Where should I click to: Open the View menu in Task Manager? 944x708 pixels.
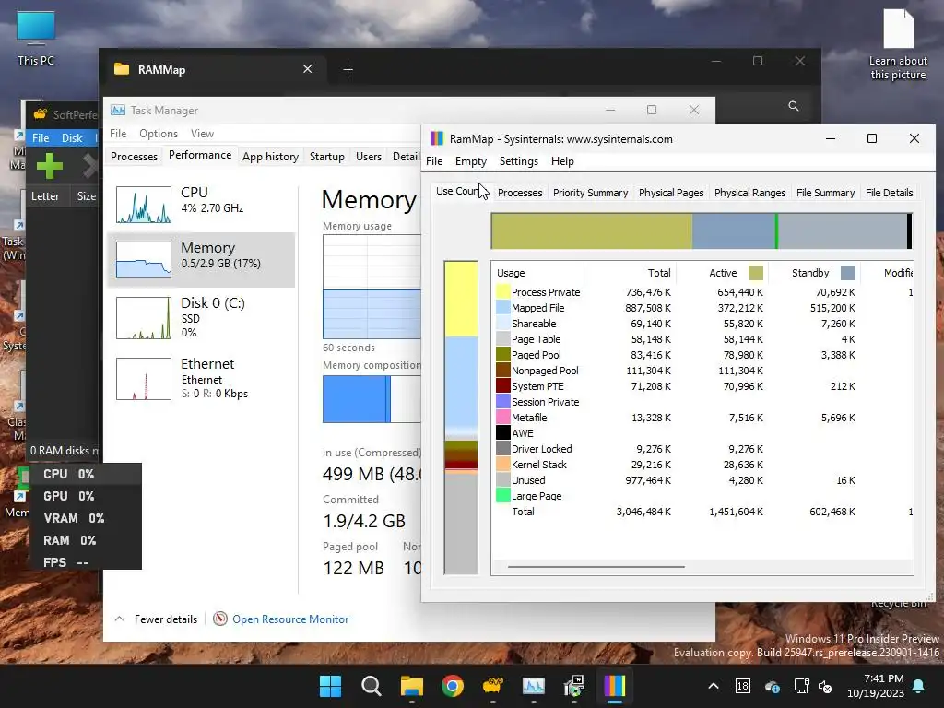[202, 134]
